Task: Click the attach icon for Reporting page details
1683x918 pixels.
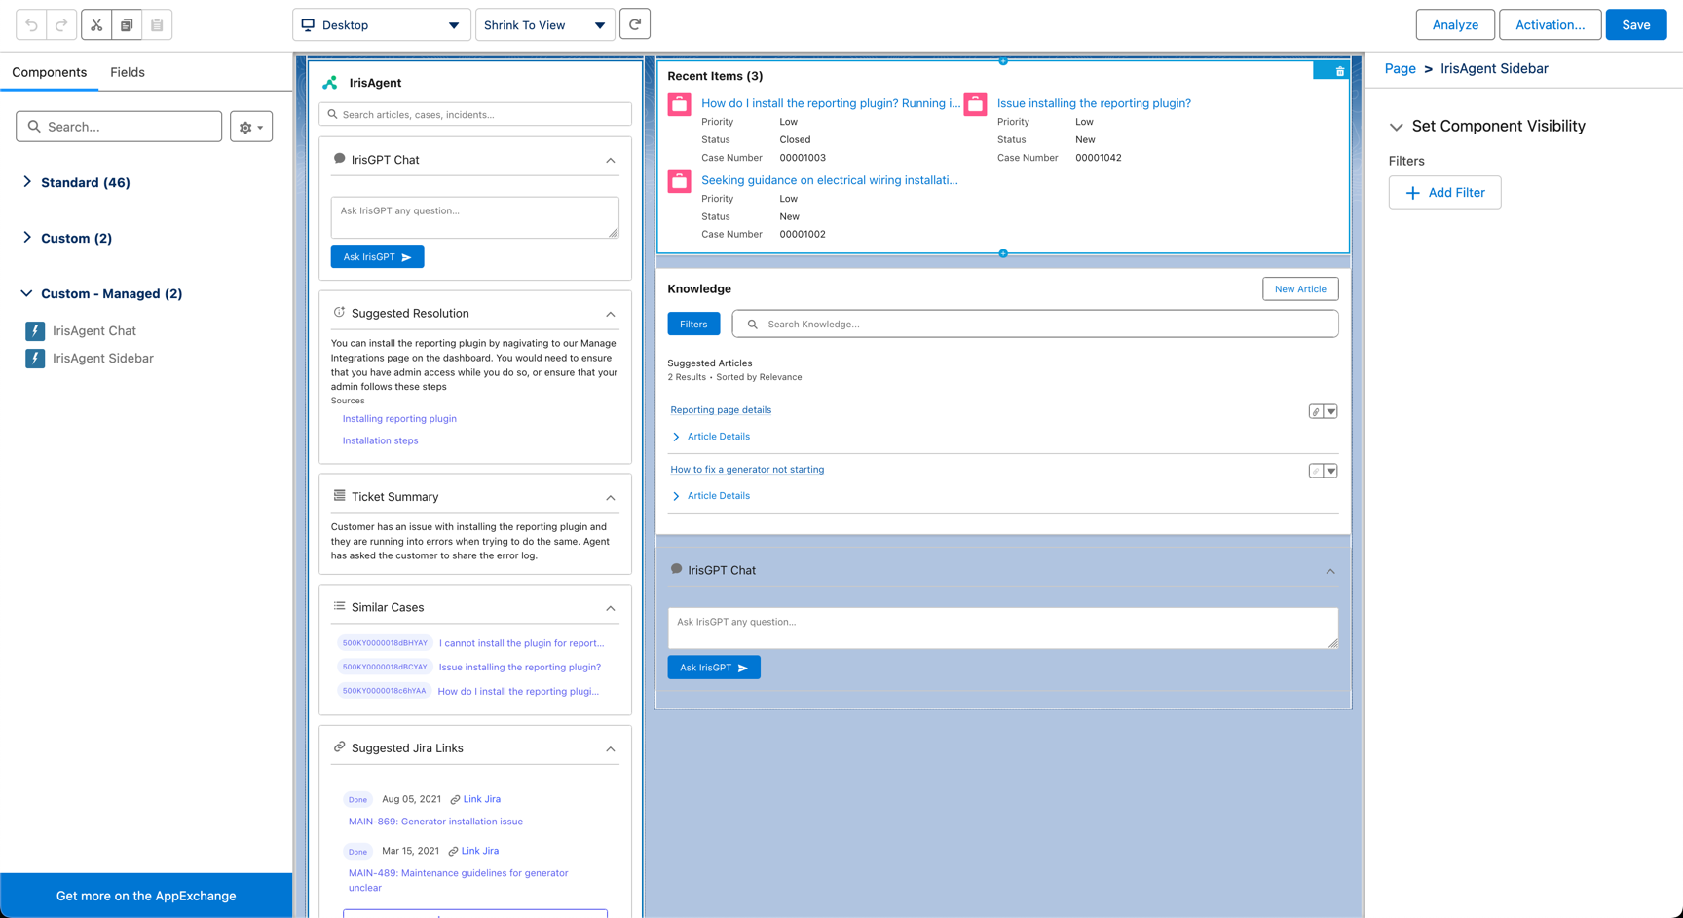Action: (1316, 411)
